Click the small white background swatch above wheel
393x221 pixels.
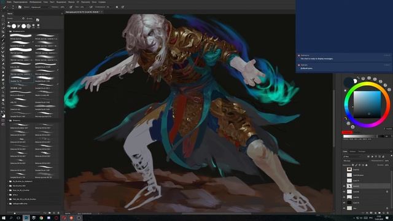pos(355,81)
